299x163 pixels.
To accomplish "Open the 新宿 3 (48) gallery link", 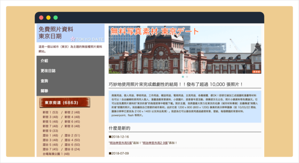I will click(50, 117).
